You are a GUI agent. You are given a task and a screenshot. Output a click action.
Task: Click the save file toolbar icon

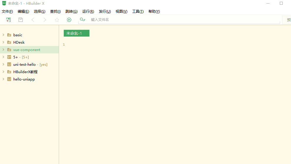point(21,20)
